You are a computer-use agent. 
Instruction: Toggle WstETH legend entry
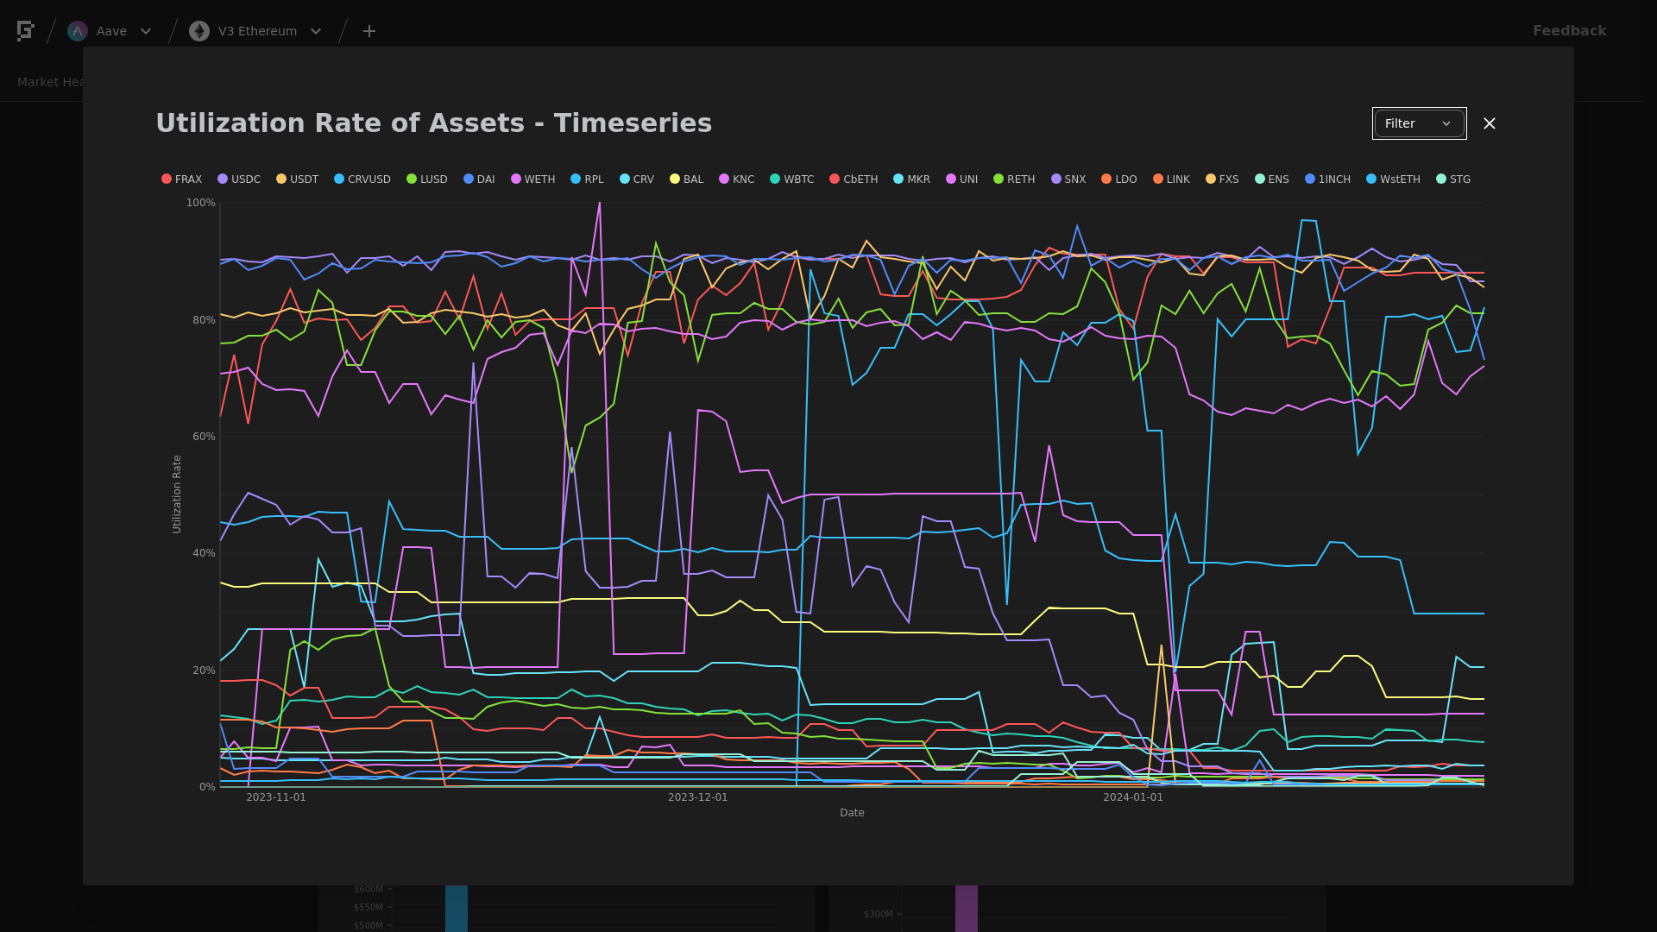[x=1393, y=179]
